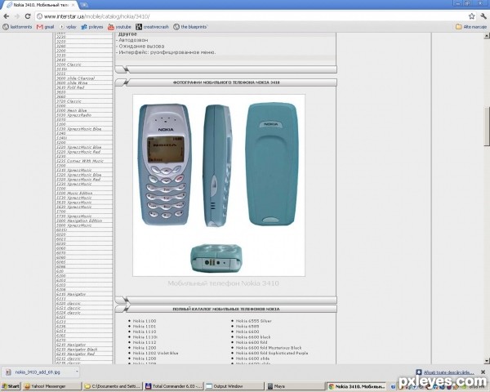Switch to C:\Documents and Settings folder window
490x392 pixels.
tap(112, 386)
